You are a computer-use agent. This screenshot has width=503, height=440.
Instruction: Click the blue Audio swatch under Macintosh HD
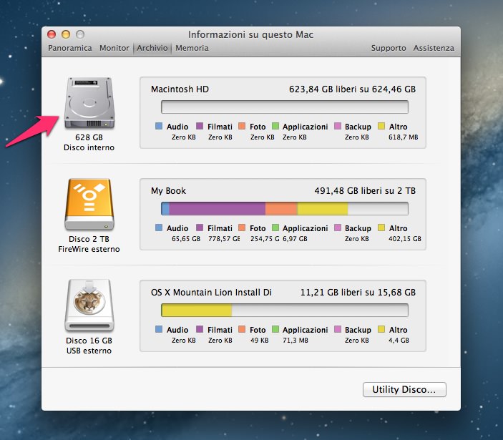[x=159, y=126]
